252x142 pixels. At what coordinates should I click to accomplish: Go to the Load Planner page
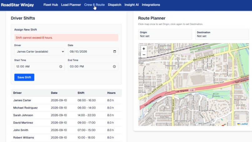(71, 5)
